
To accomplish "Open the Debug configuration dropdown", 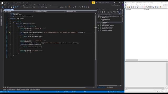I will coord(27,7).
